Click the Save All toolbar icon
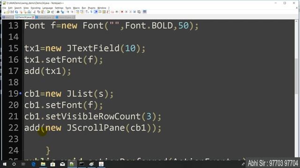300x168 pixels. click(16, 12)
